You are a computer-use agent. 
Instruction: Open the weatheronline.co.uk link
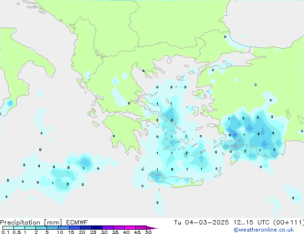pyautogui.click(x=264, y=230)
